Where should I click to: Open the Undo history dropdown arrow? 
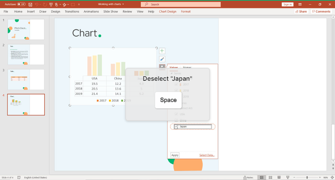point(40,4)
